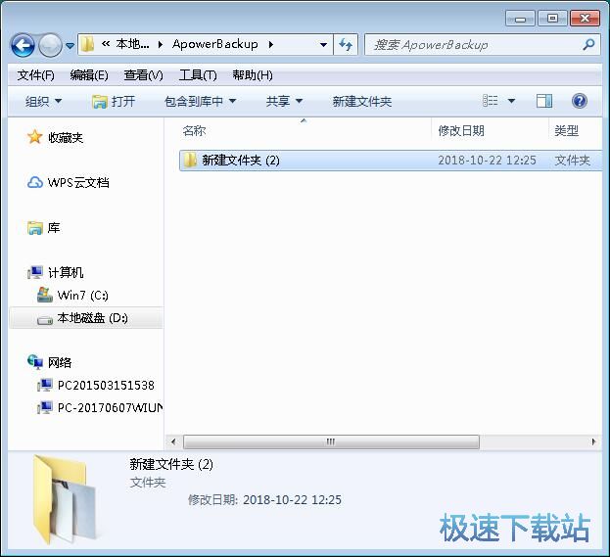Viewport: 610px width, 557px height.
Task: Click the greyed Forward arrow button
Action: pyautogui.click(x=51, y=45)
